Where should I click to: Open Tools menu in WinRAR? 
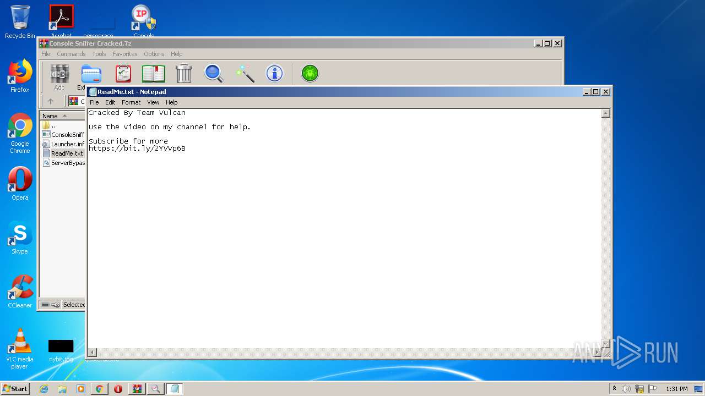99,54
